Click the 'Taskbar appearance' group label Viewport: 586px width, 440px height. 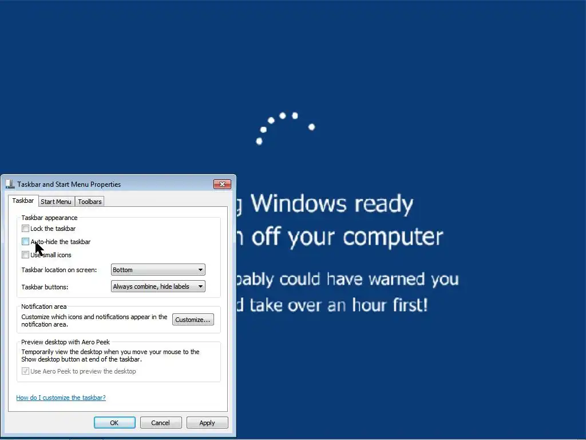coord(49,218)
